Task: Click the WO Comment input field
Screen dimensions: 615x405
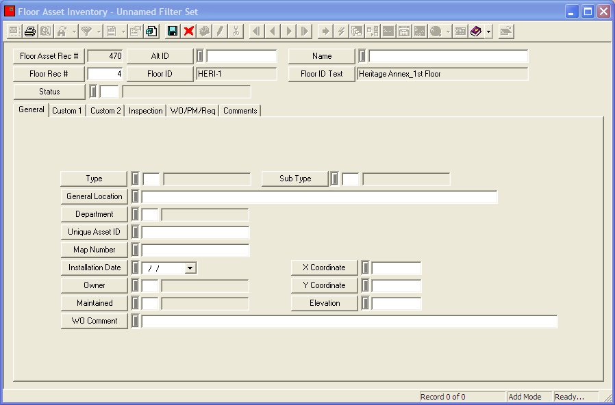Action: pos(349,321)
